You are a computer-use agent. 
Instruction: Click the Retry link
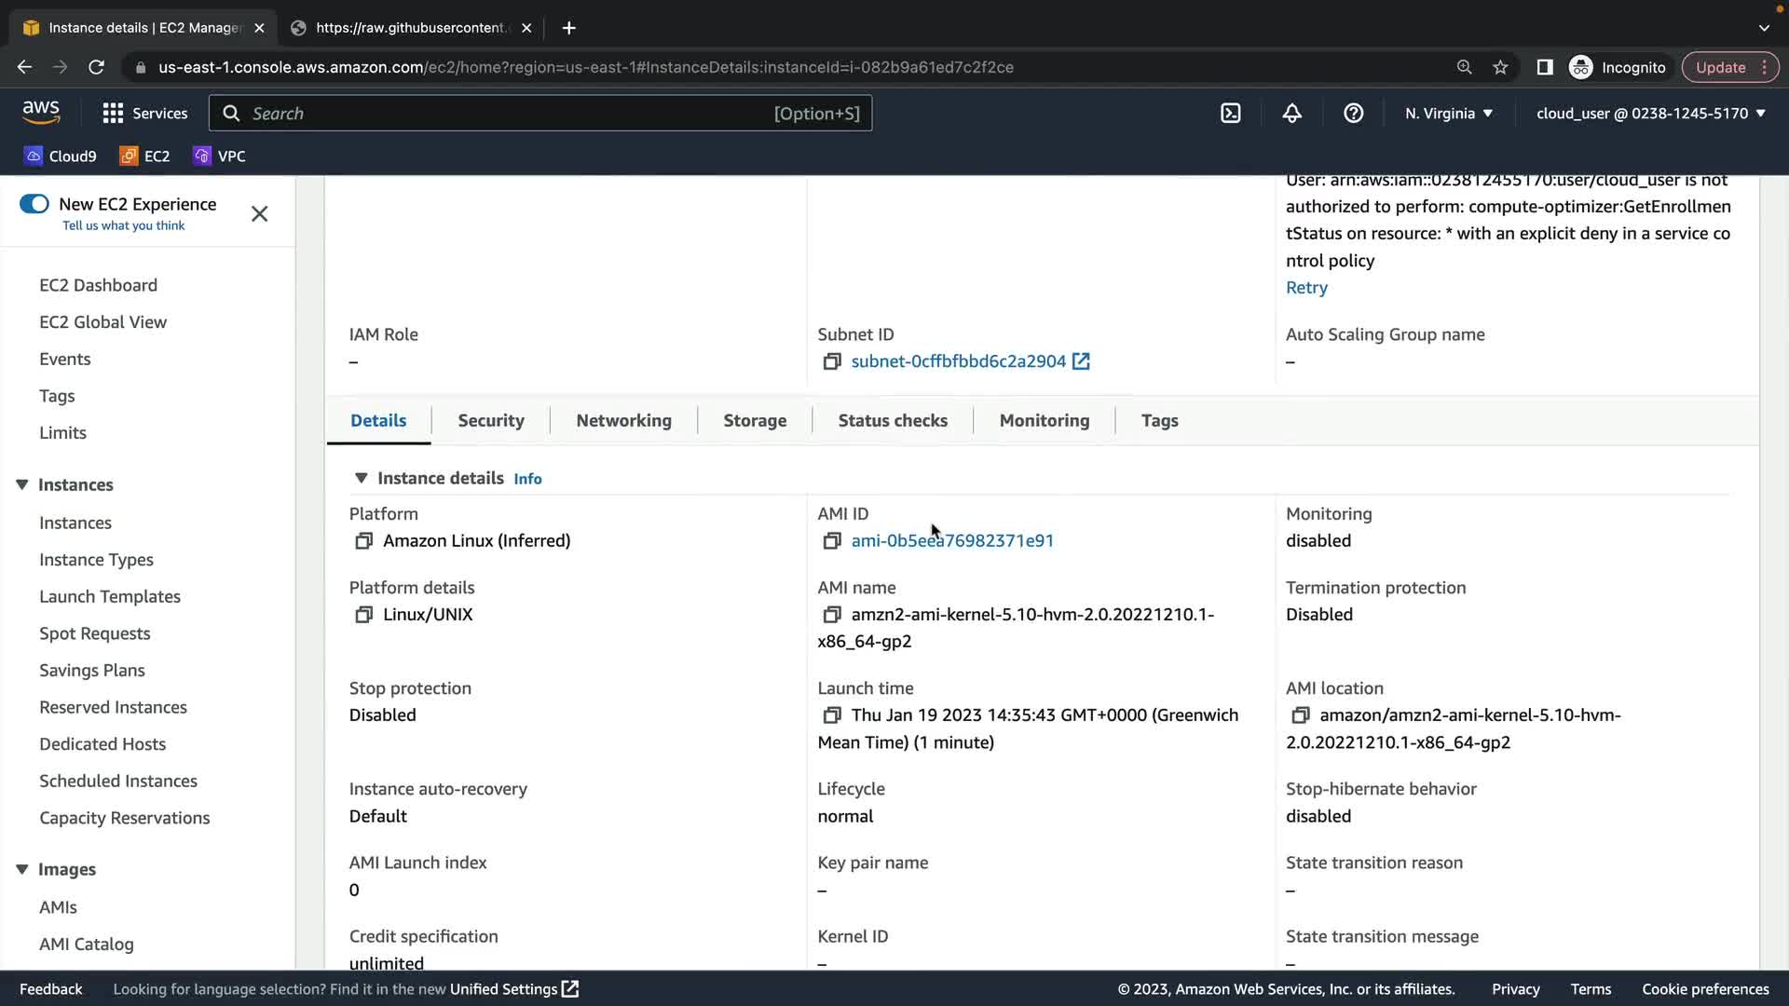pos(1306,288)
